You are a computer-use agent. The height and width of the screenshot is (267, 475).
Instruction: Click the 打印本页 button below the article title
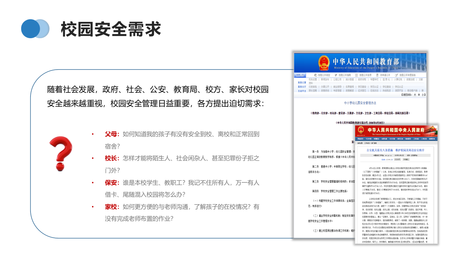pos(397,159)
